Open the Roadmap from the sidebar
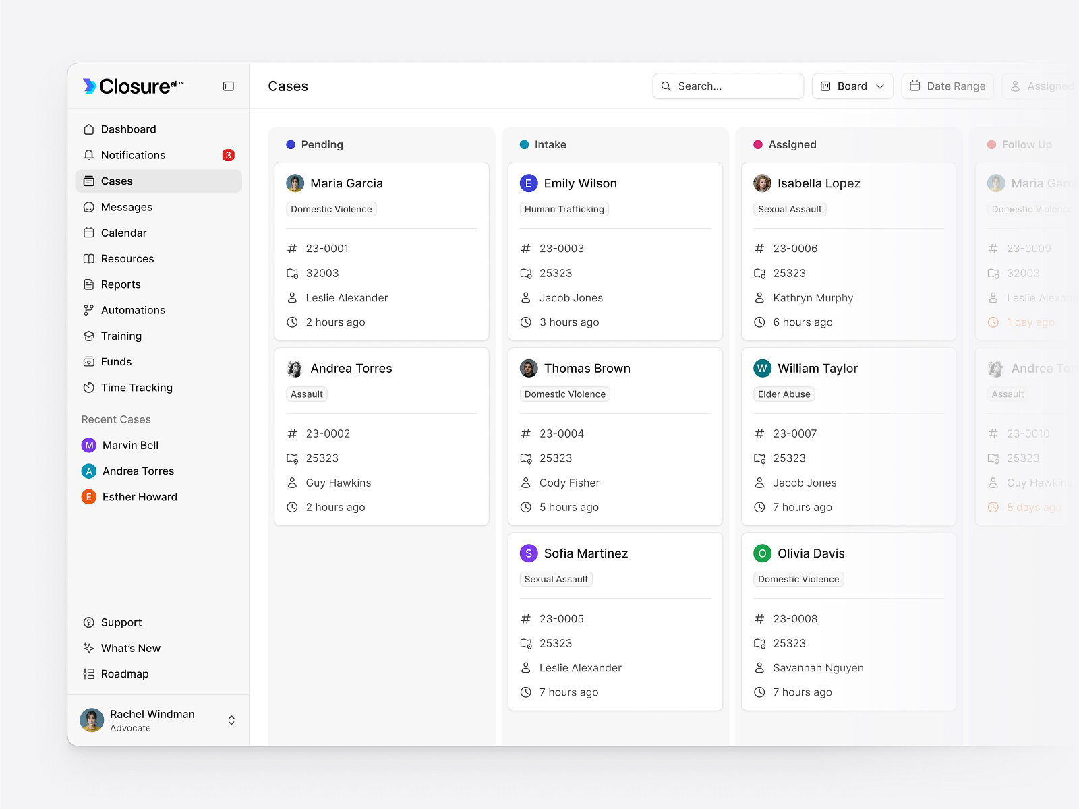The height and width of the screenshot is (809, 1079). click(x=124, y=673)
